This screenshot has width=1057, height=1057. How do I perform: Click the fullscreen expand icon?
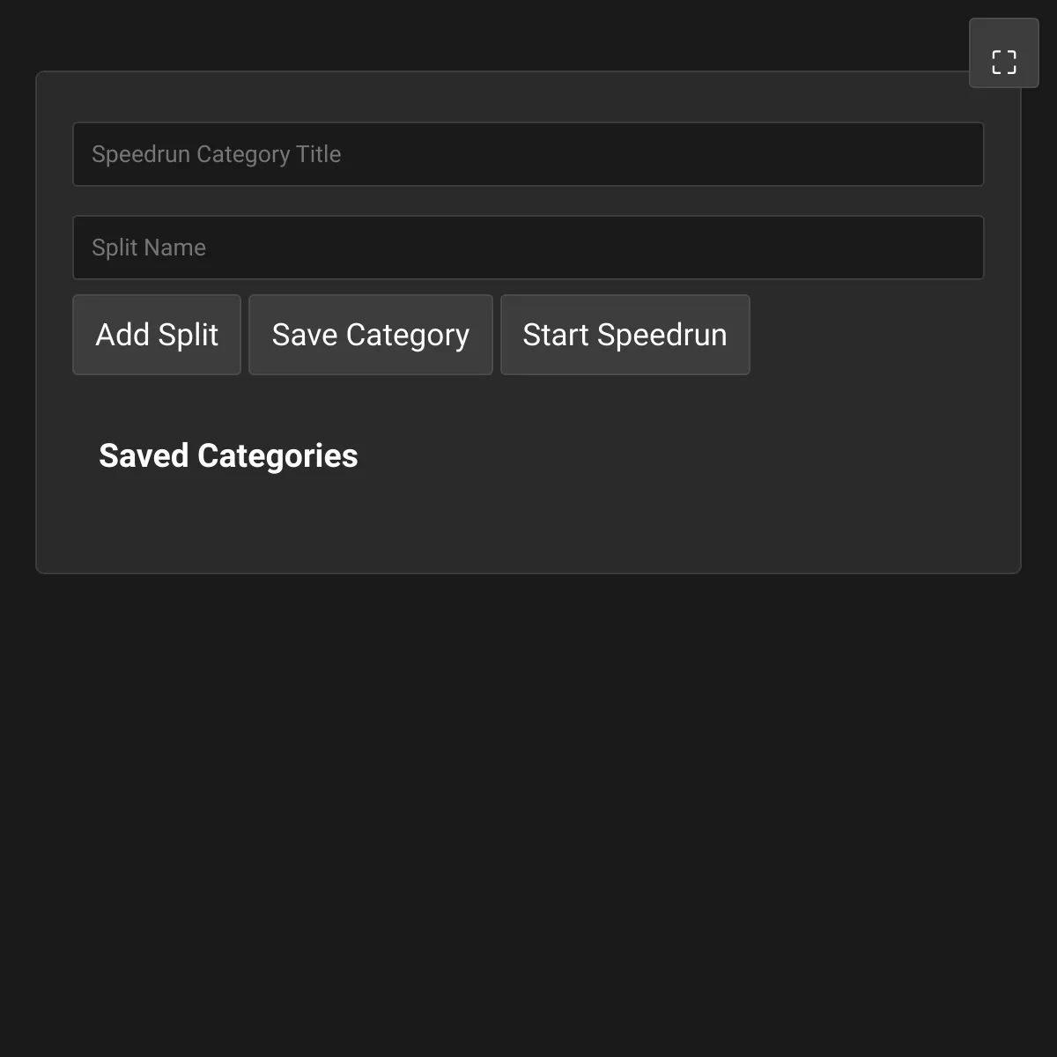(1004, 53)
